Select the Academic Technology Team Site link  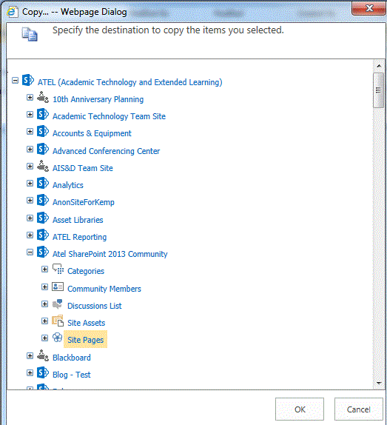click(x=109, y=116)
